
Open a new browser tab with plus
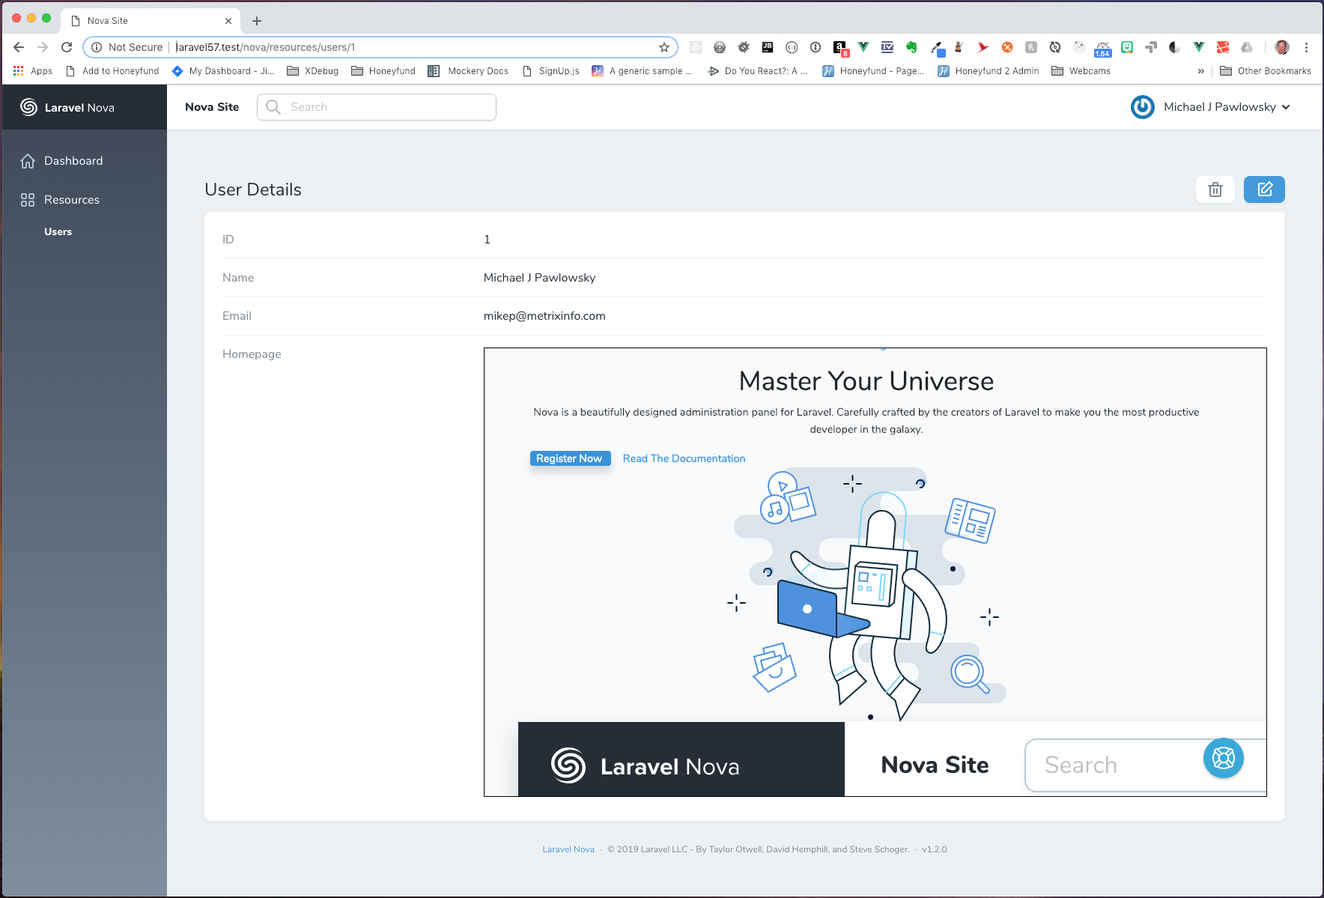257,21
